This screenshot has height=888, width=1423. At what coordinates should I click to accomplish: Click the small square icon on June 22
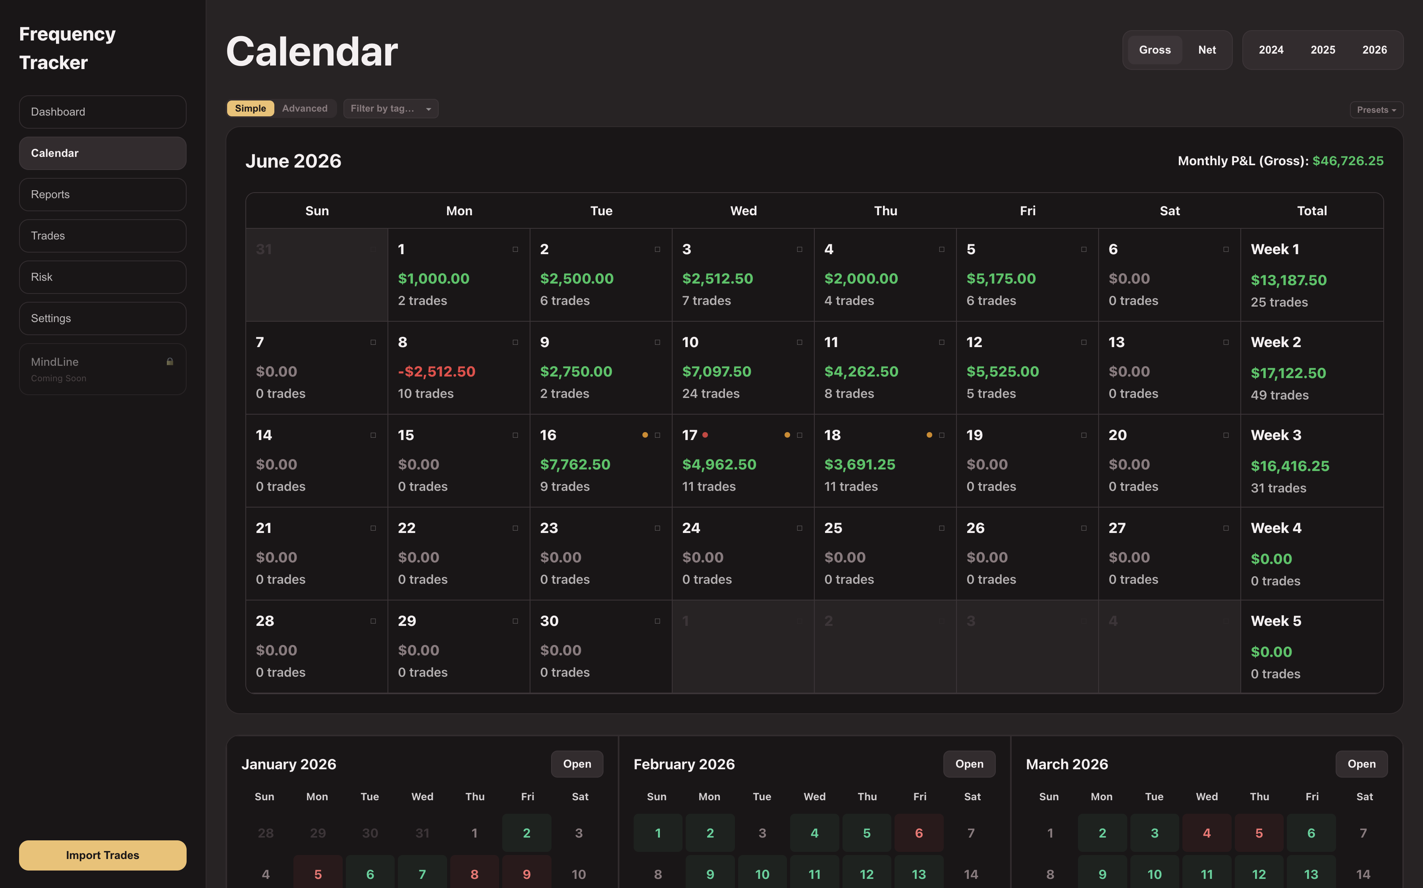point(515,528)
